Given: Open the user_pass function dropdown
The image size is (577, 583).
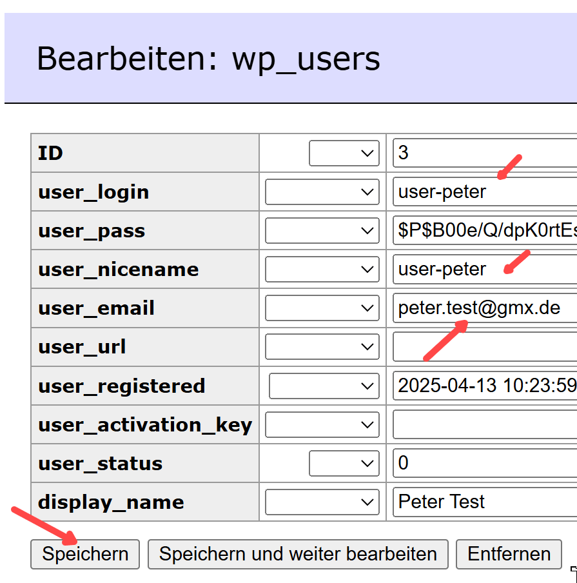Looking at the screenshot, I should (x=322, y=231).
